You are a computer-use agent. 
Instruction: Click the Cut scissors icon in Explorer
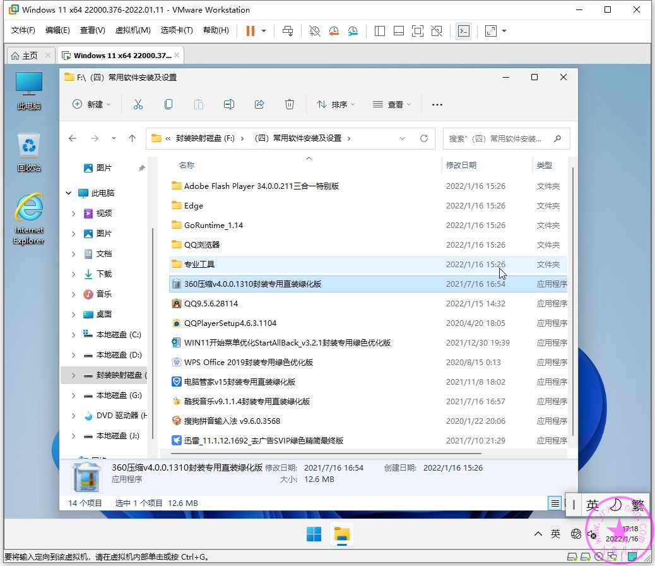(x=138, y=104)
